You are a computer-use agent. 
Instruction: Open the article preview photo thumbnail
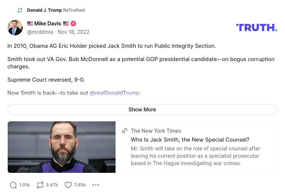click(62, 147)
